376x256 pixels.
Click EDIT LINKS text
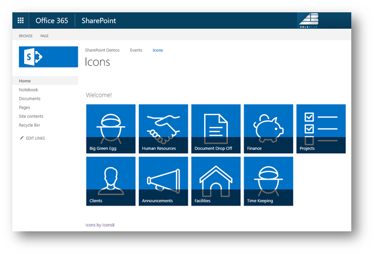35,138
